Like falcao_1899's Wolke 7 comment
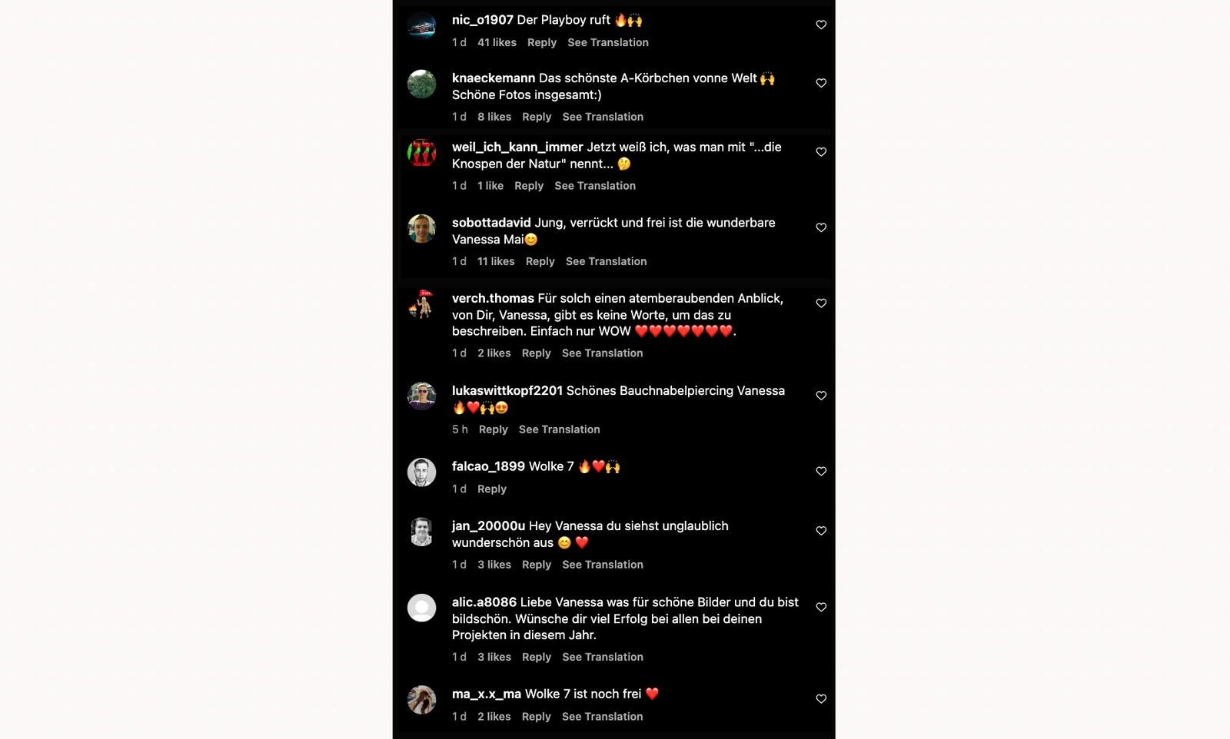Viewport: 1230px width, 739px height. point(821,472)
